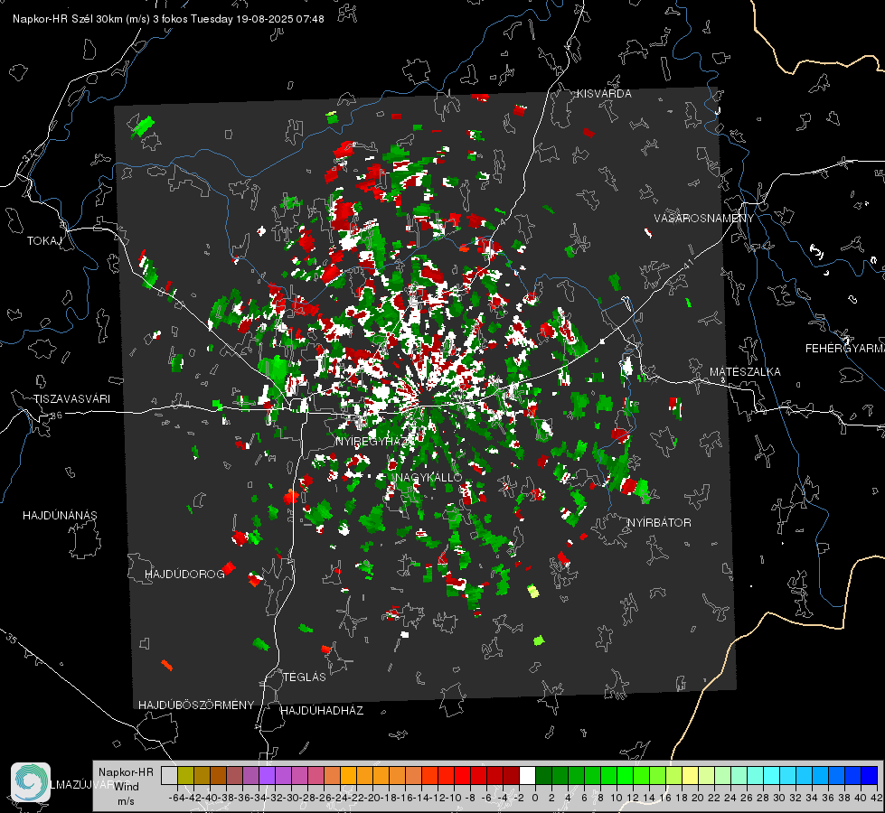885x813 pixels.
Task: Pick the yellow legend swatch between 18 and 20
Action: pos(691,775)
